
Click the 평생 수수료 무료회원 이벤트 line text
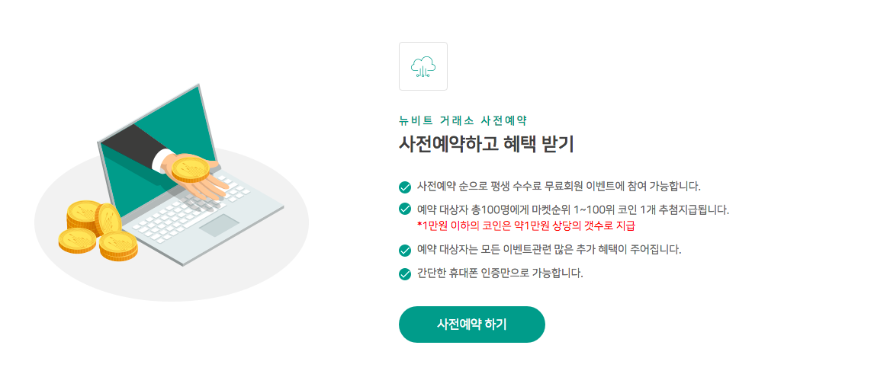[558, 186]
